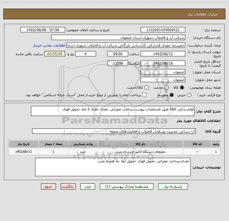Open مشاهده مدارک پیوستی (1) button
The image size is (229, 221).
click(x=127, y=187)
